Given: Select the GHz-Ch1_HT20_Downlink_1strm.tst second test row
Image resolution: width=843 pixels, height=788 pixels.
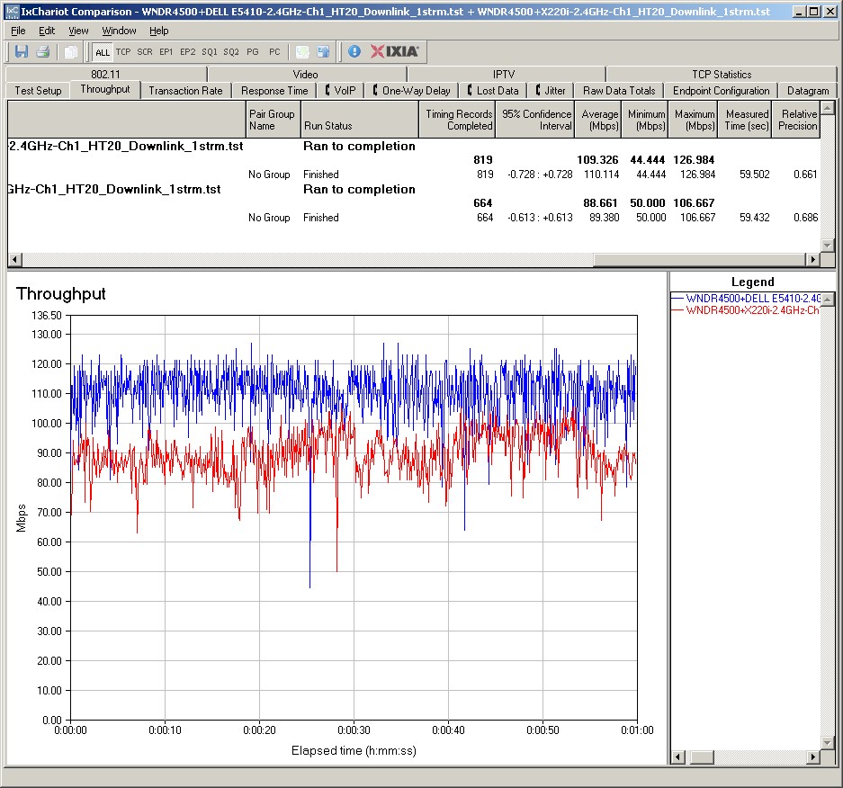Looking at the screenshot, I should click(x=414, y=189).
